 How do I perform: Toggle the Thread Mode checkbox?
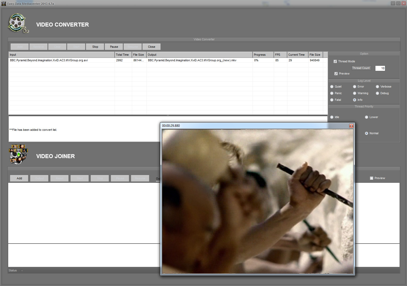[335, 61]
